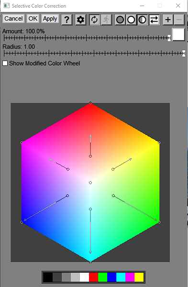The height and width of the screenshot is (287, 188).
Task: Enable Show Modified Color Wheel checkbox
Action: point(5,63)
